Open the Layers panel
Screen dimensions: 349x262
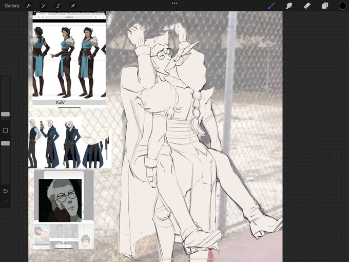click(325, 6)
